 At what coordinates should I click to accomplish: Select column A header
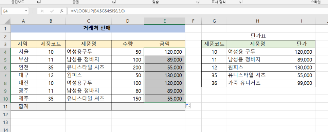[x=23, y=21]
